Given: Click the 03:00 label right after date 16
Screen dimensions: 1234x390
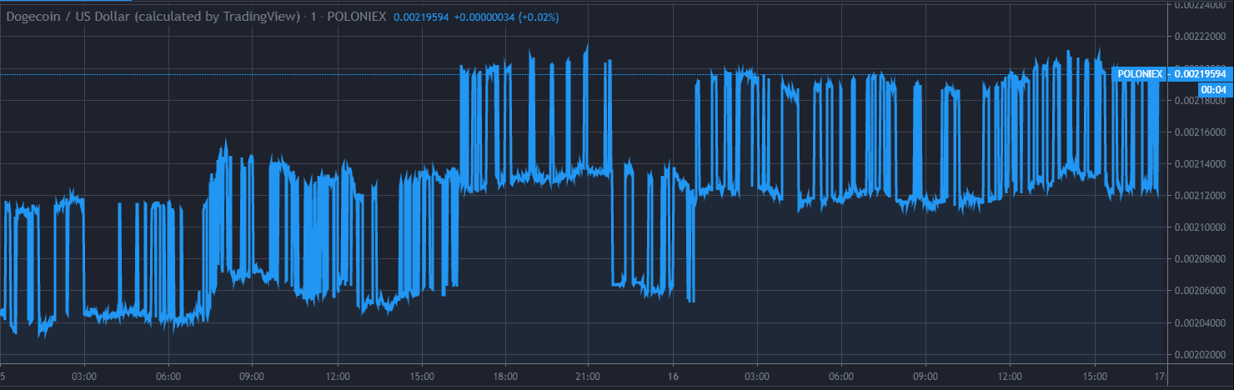Looking at the screenshot, I should (x=757, y=375).
